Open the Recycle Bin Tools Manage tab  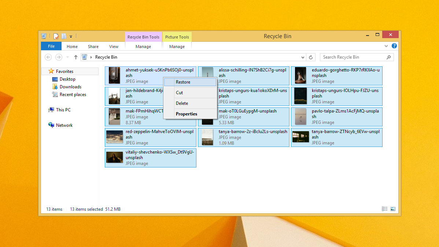pos(143,47)
